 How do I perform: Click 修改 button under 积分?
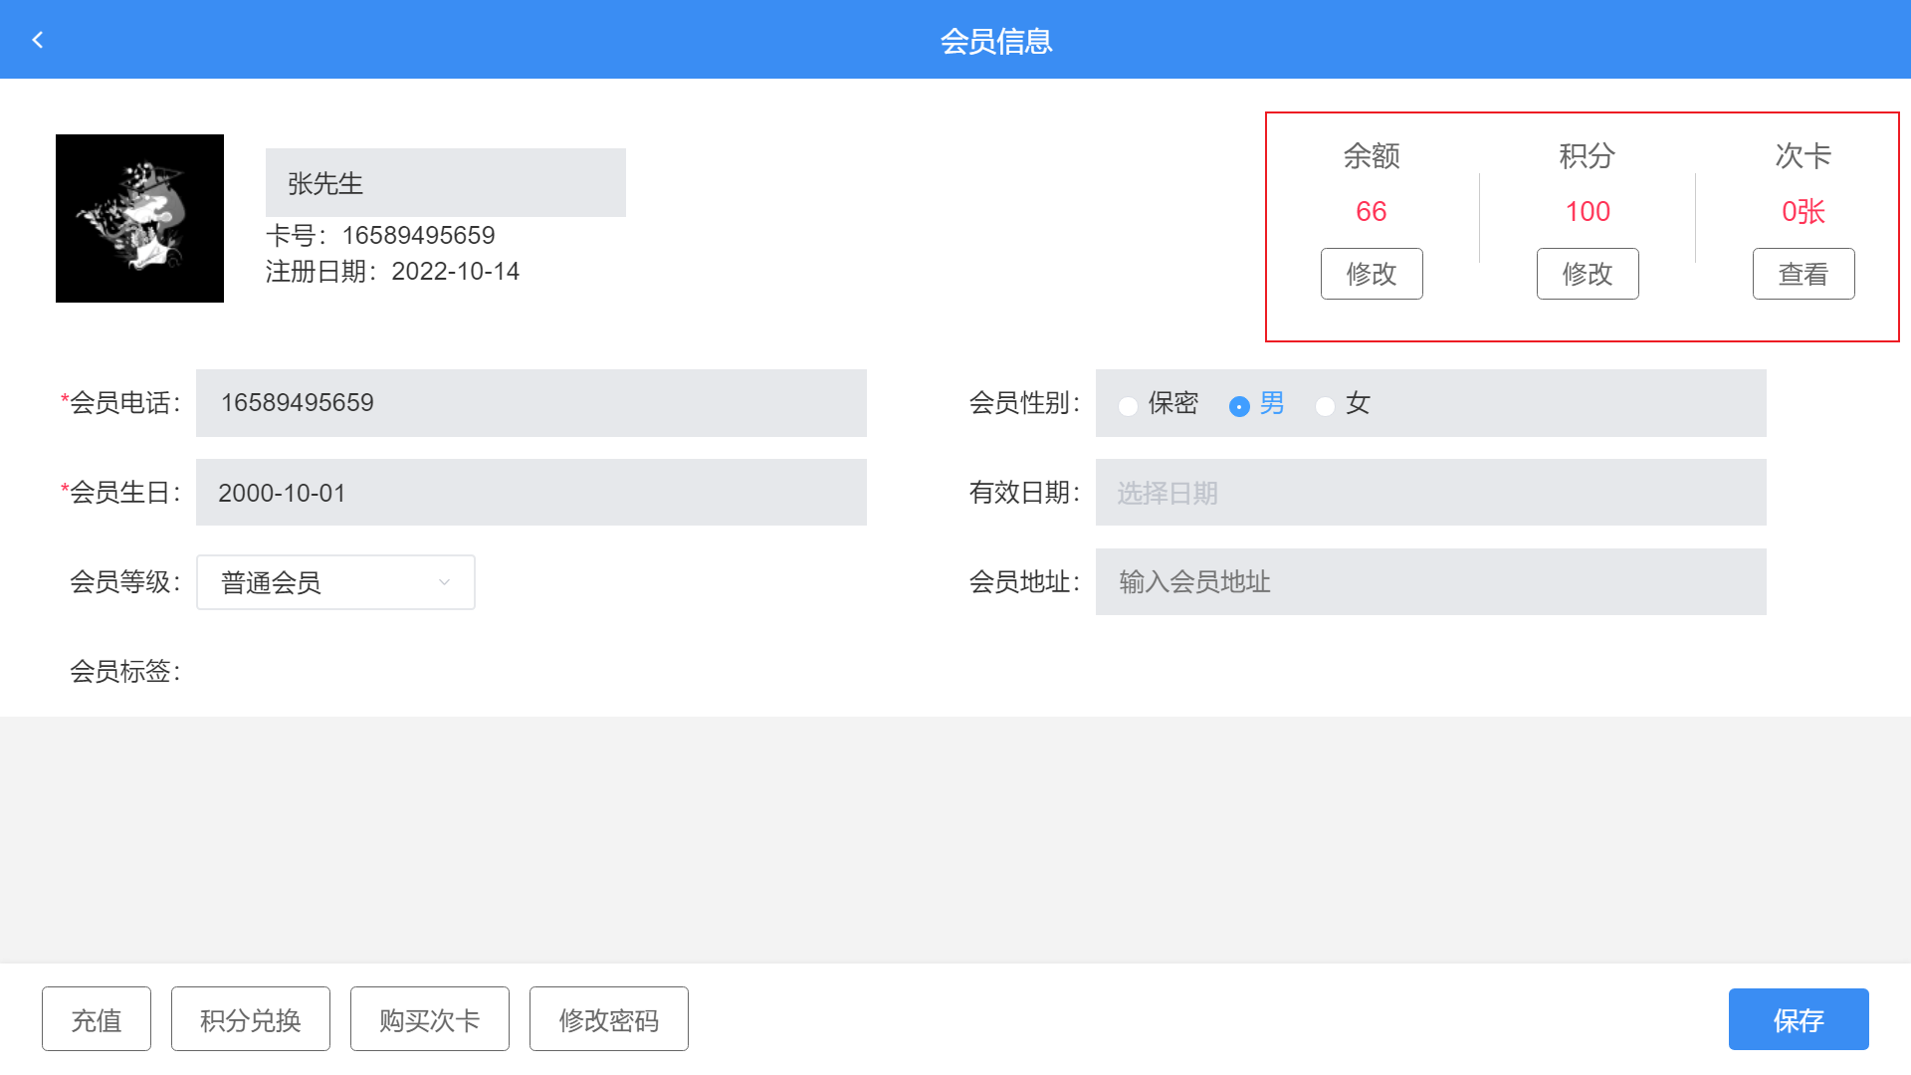tap(1587, 274)
